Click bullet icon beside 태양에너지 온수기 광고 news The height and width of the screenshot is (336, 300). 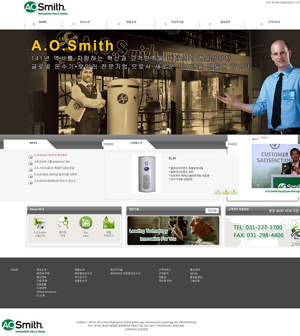click(x=30, y=182)
